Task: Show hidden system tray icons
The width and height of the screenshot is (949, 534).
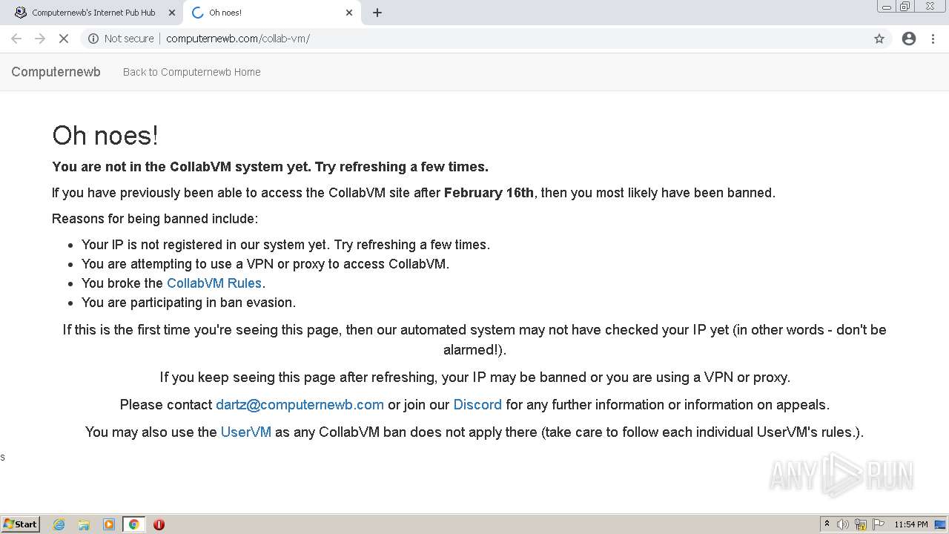Action: (x=827, y=524)
